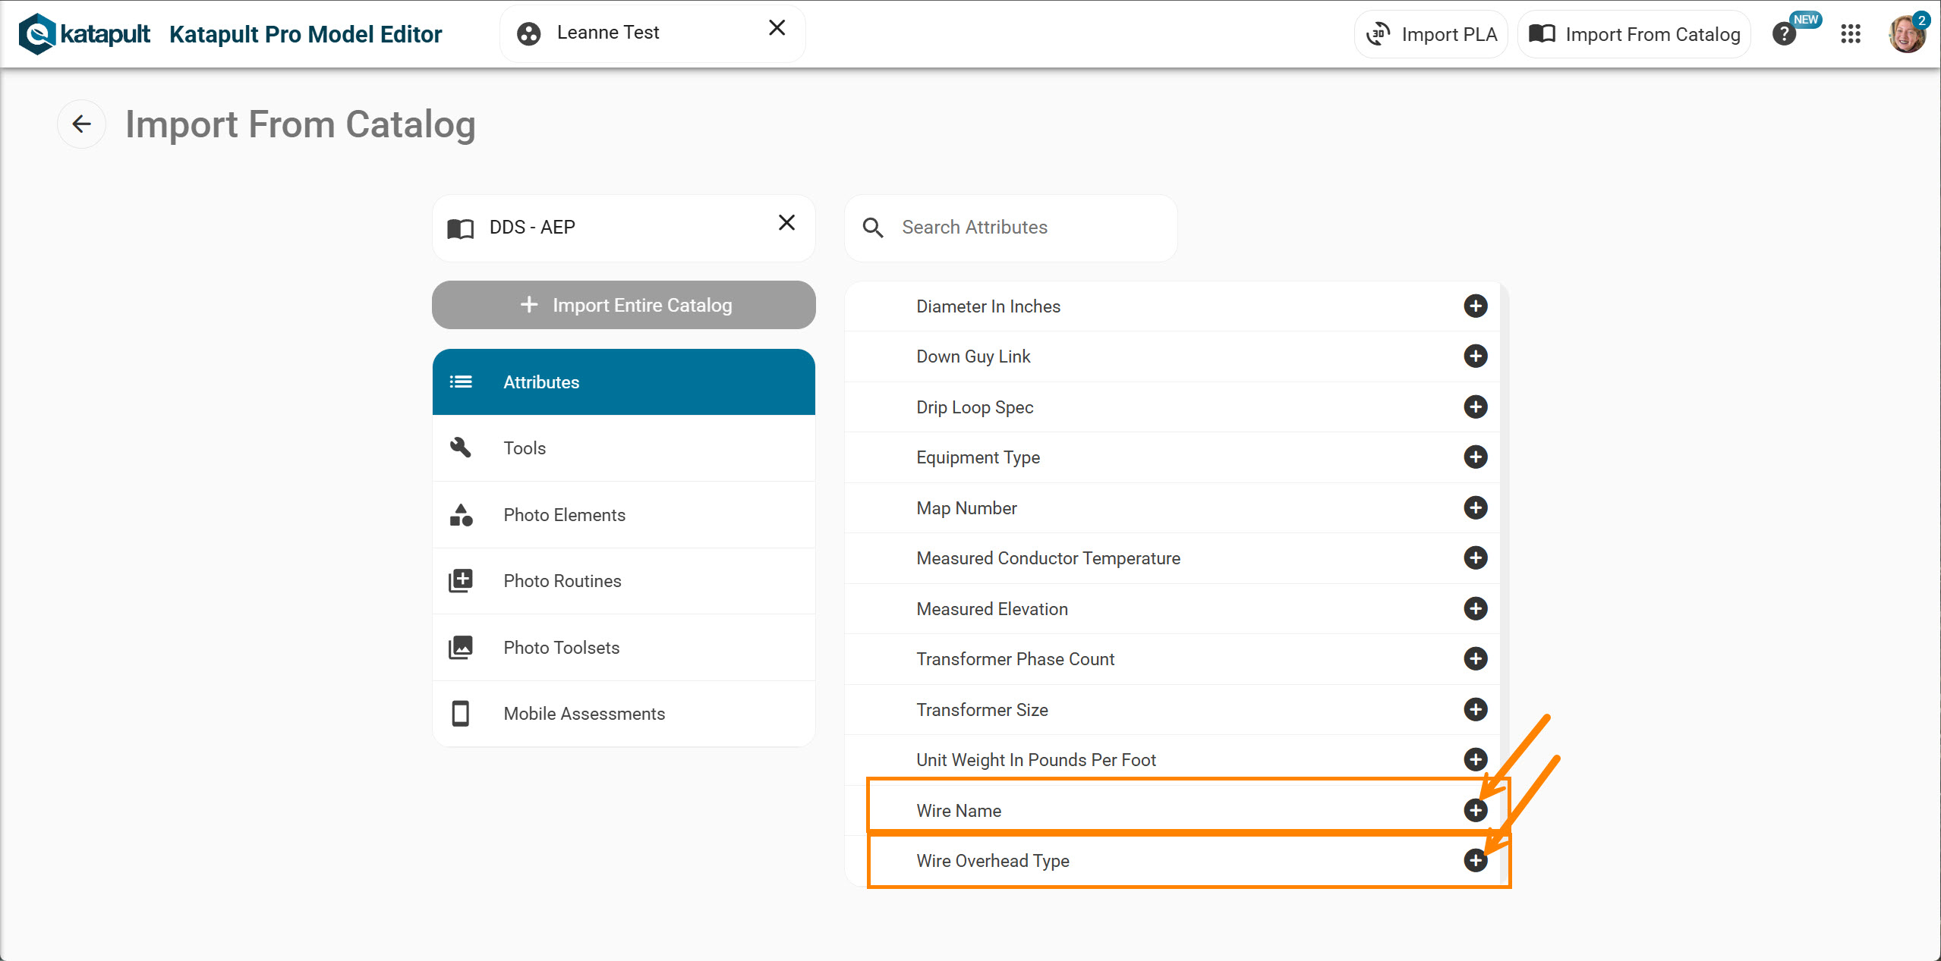Screen dimensions: 1941x961
Task: Open the help question mark icon
Action: pos(1783,34)
